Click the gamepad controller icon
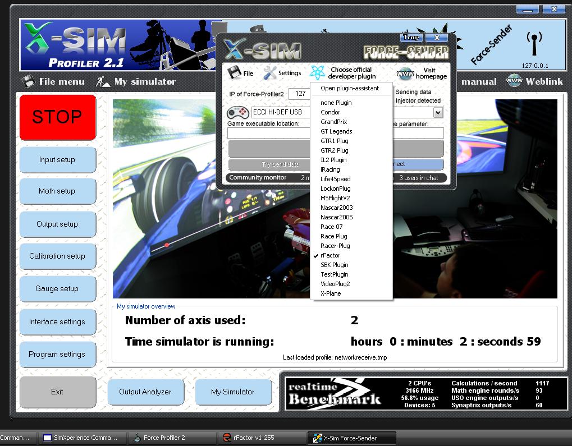 238,113
